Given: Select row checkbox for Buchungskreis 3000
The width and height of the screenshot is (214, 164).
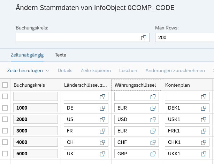Looking at the screenshot, I should (x=5, y=131).
